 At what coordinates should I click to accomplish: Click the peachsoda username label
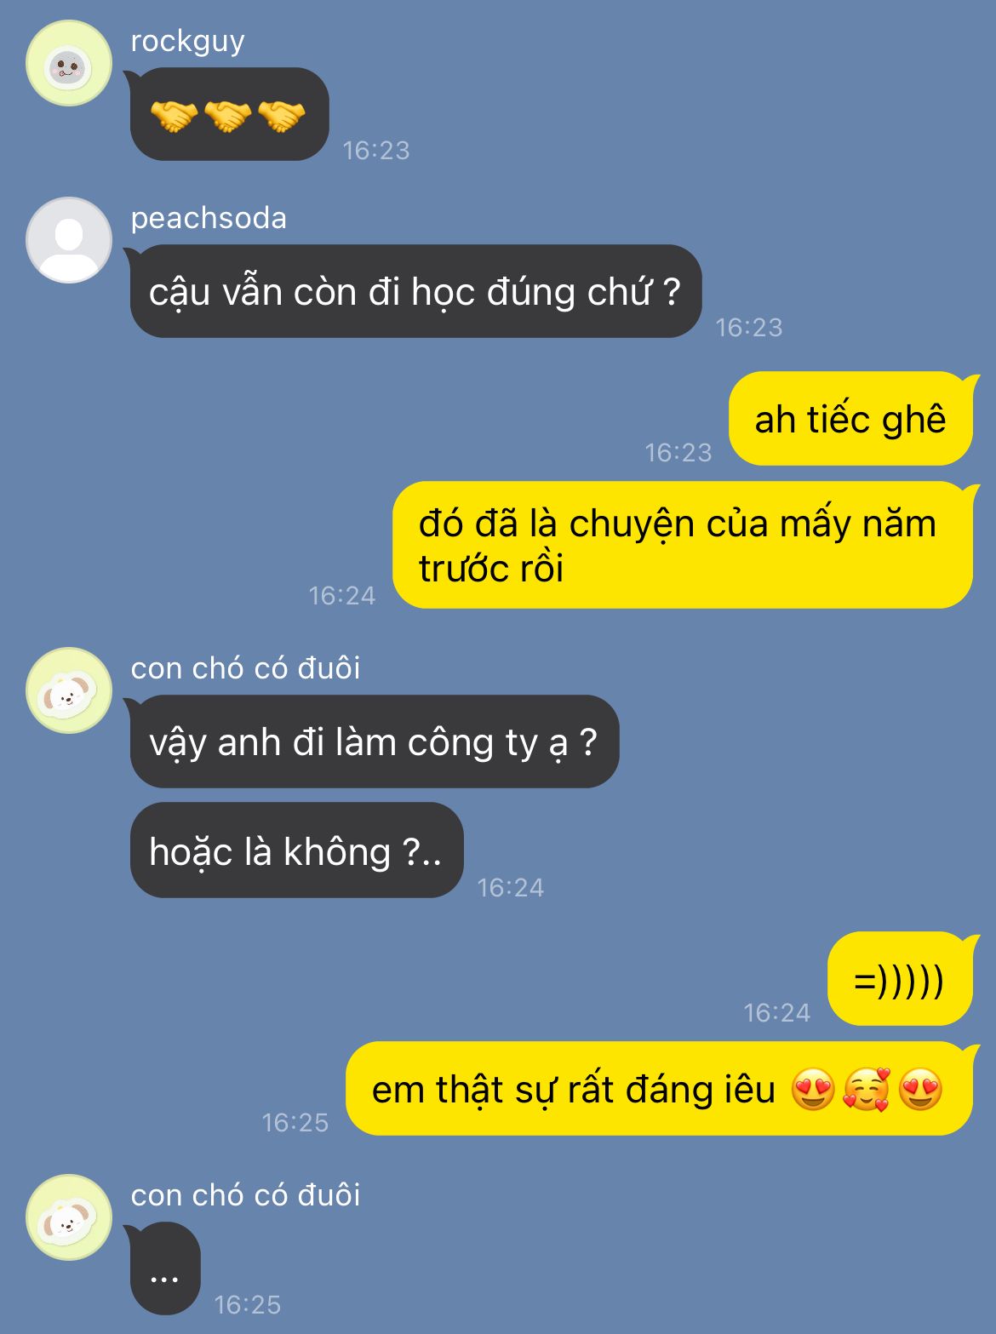(209, 218)
